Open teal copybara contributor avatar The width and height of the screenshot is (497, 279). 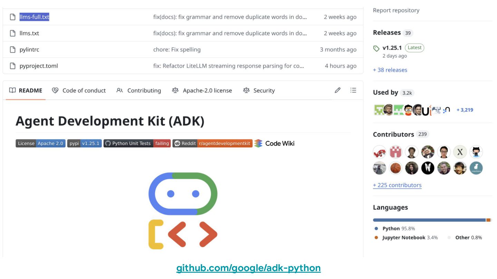[476, 168]
